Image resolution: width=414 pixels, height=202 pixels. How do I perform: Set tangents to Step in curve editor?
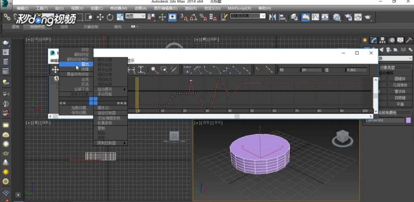tap(226, 70)
